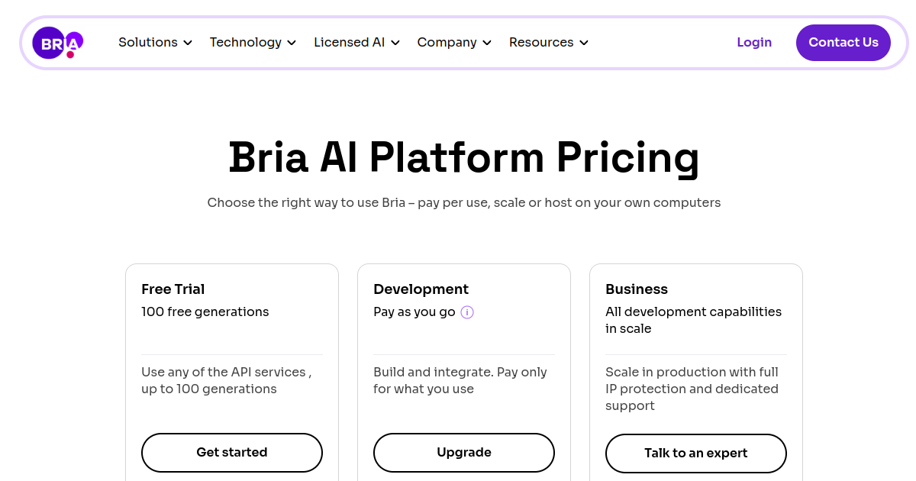Viewport: 916px width, 481px height.
Task: Click the Upgrade button in Development card
Action: click(464, 452)
